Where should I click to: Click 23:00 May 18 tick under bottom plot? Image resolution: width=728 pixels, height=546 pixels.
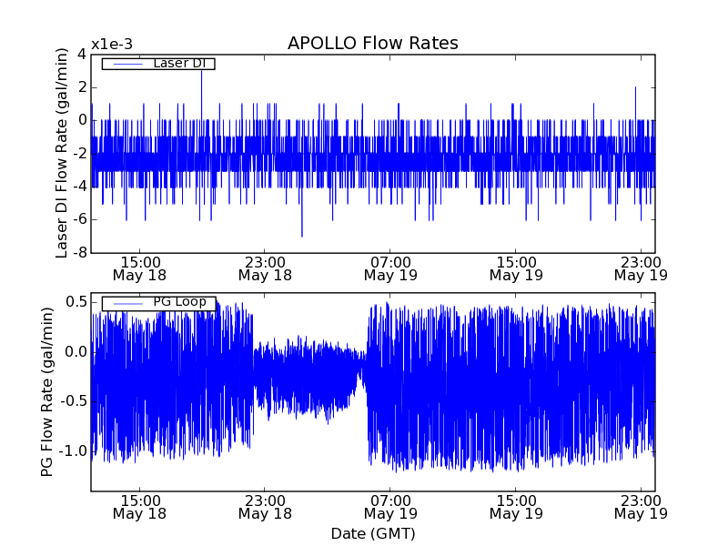click(265, 506)
